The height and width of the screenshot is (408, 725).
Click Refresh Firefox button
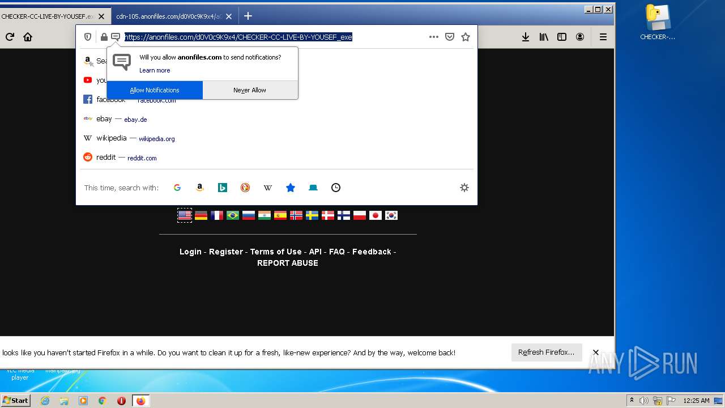546,352
